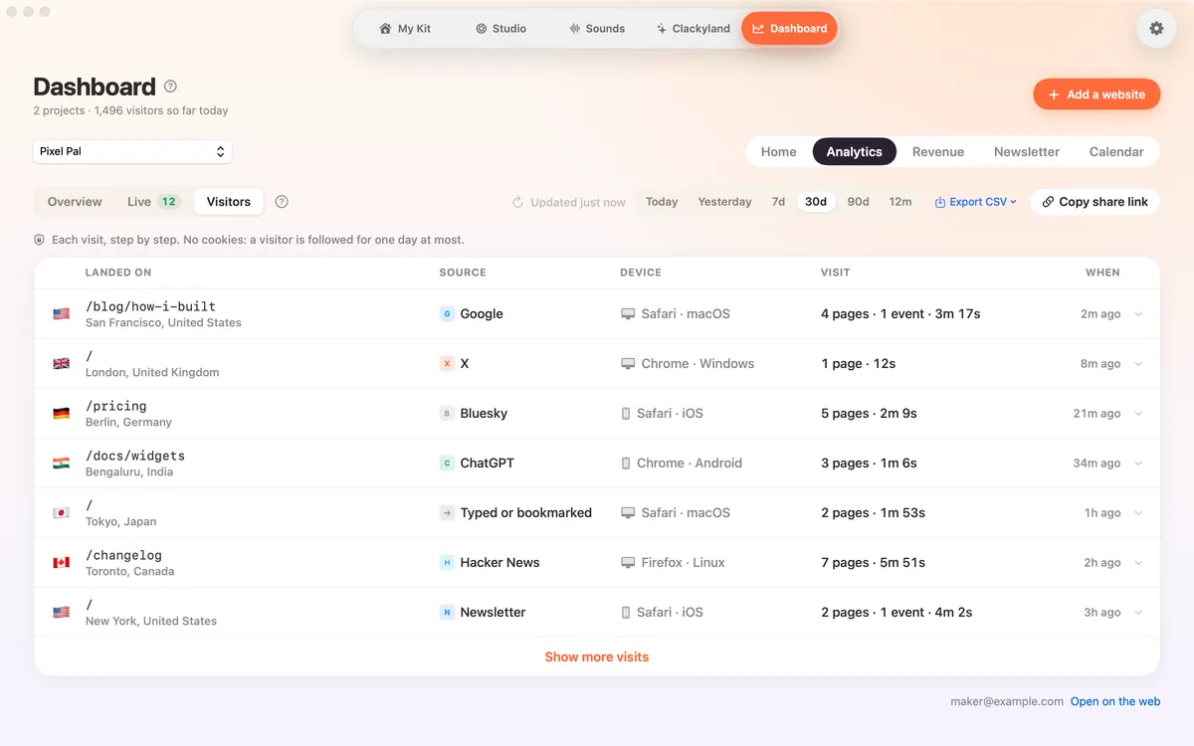Select the Today time range
The image size is (1194, 746).
click(x=662, y=202)
